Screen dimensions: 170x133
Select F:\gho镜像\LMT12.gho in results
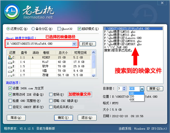[133, 35]
